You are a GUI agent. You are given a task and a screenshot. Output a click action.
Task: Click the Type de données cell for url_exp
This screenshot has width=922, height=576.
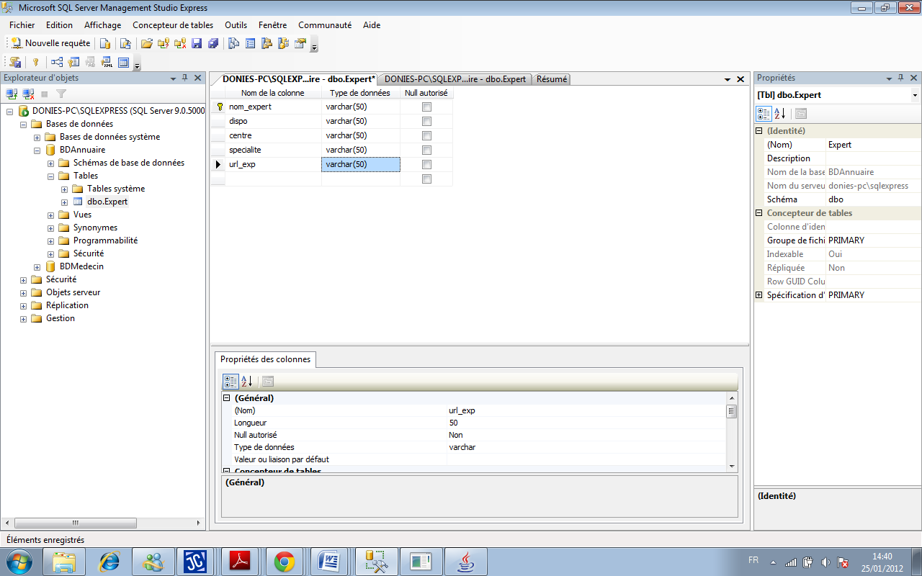pos(360,164)
